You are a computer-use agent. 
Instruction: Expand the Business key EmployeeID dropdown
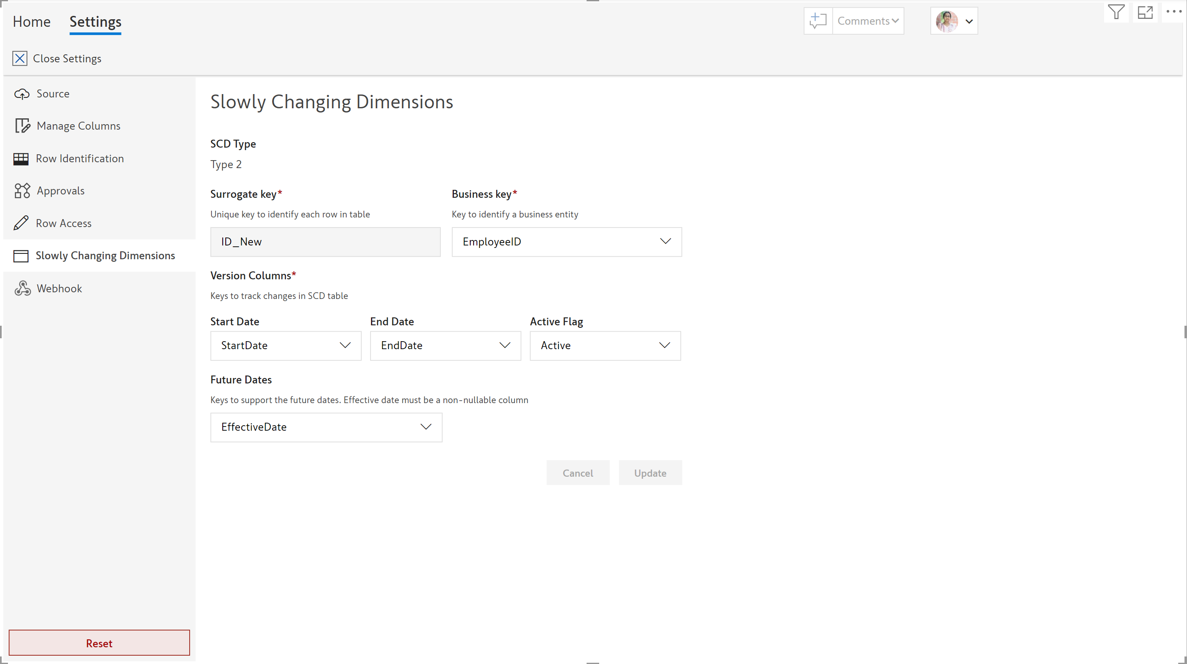click(x=566, y=242)
